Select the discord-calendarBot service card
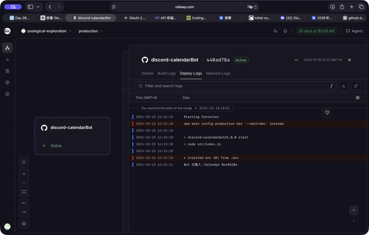The image size is (369, 235). (72, 136)
